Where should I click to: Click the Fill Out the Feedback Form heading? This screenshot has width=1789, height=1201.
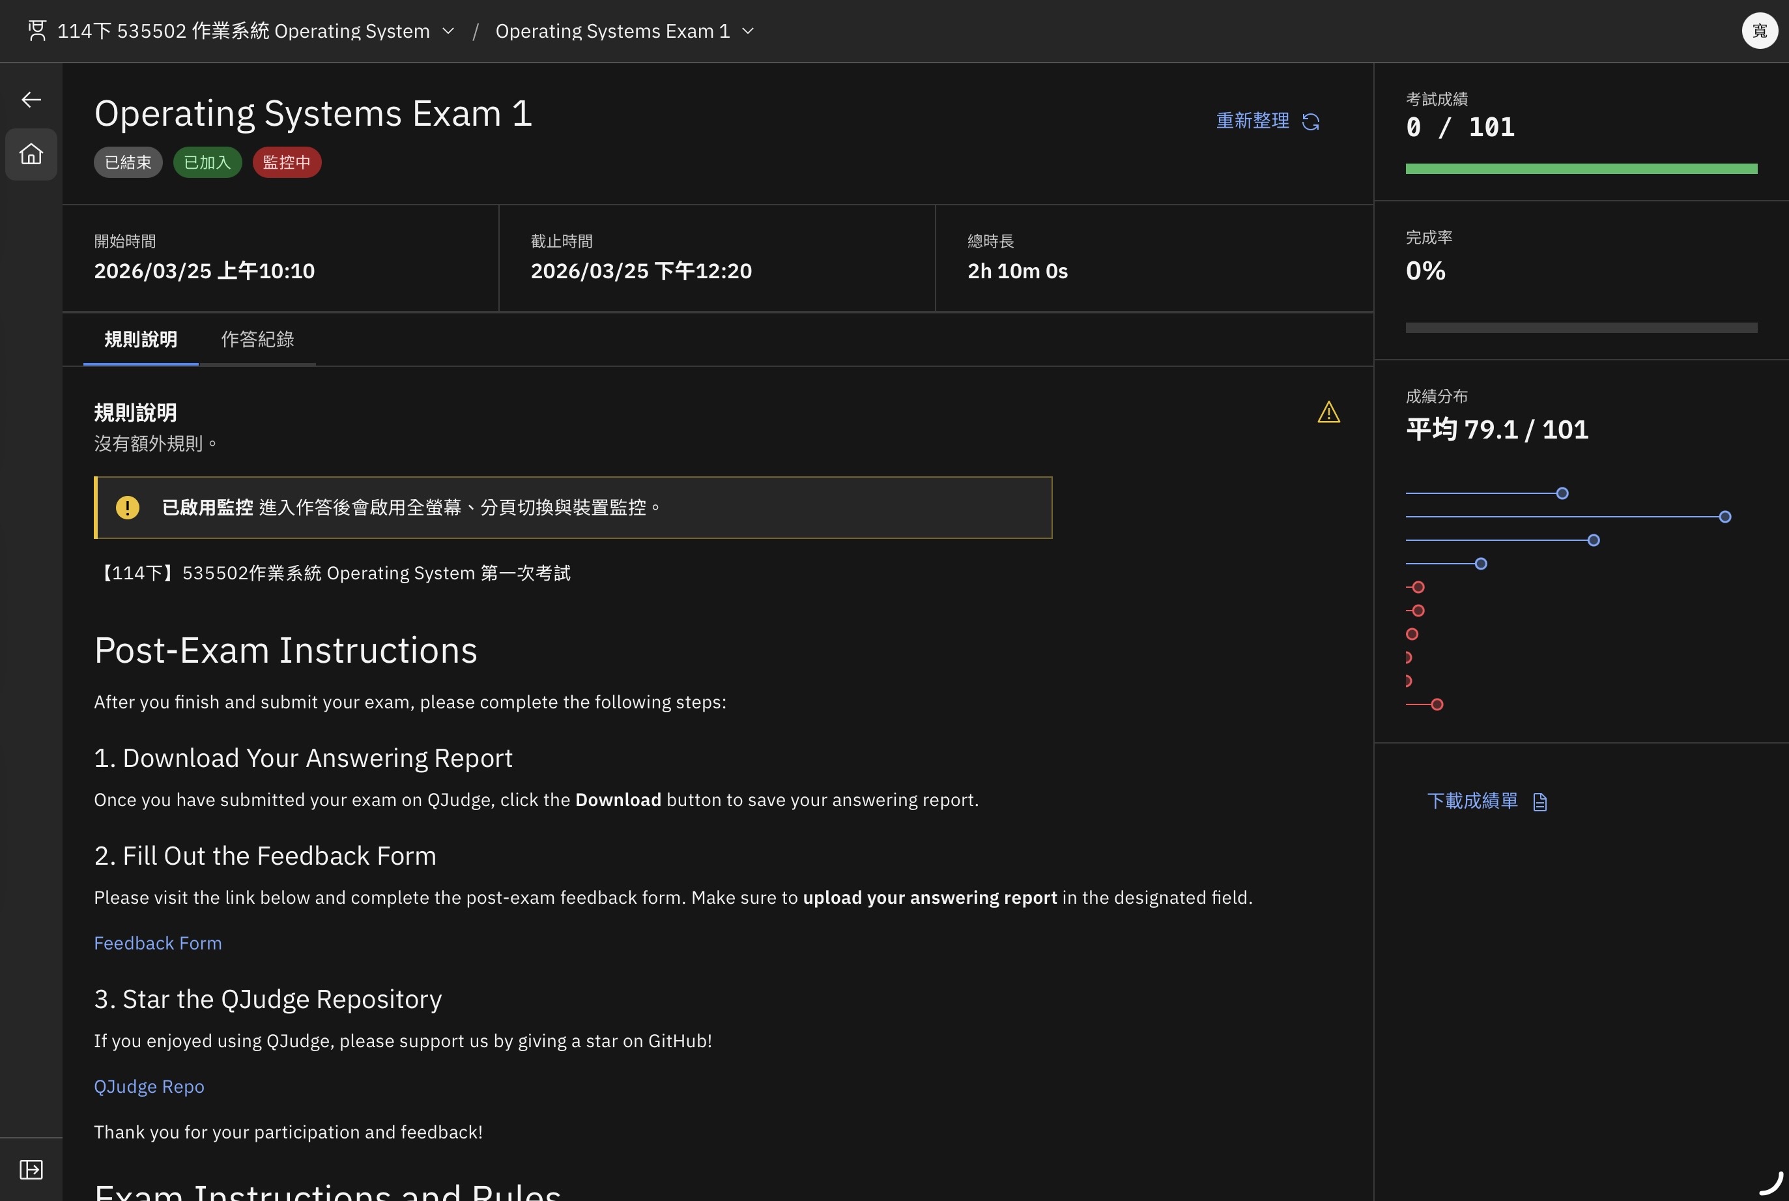(x=265, y=856)
